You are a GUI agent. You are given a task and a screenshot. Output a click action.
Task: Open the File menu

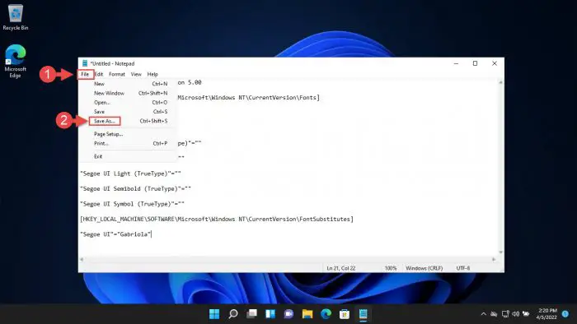85,74
